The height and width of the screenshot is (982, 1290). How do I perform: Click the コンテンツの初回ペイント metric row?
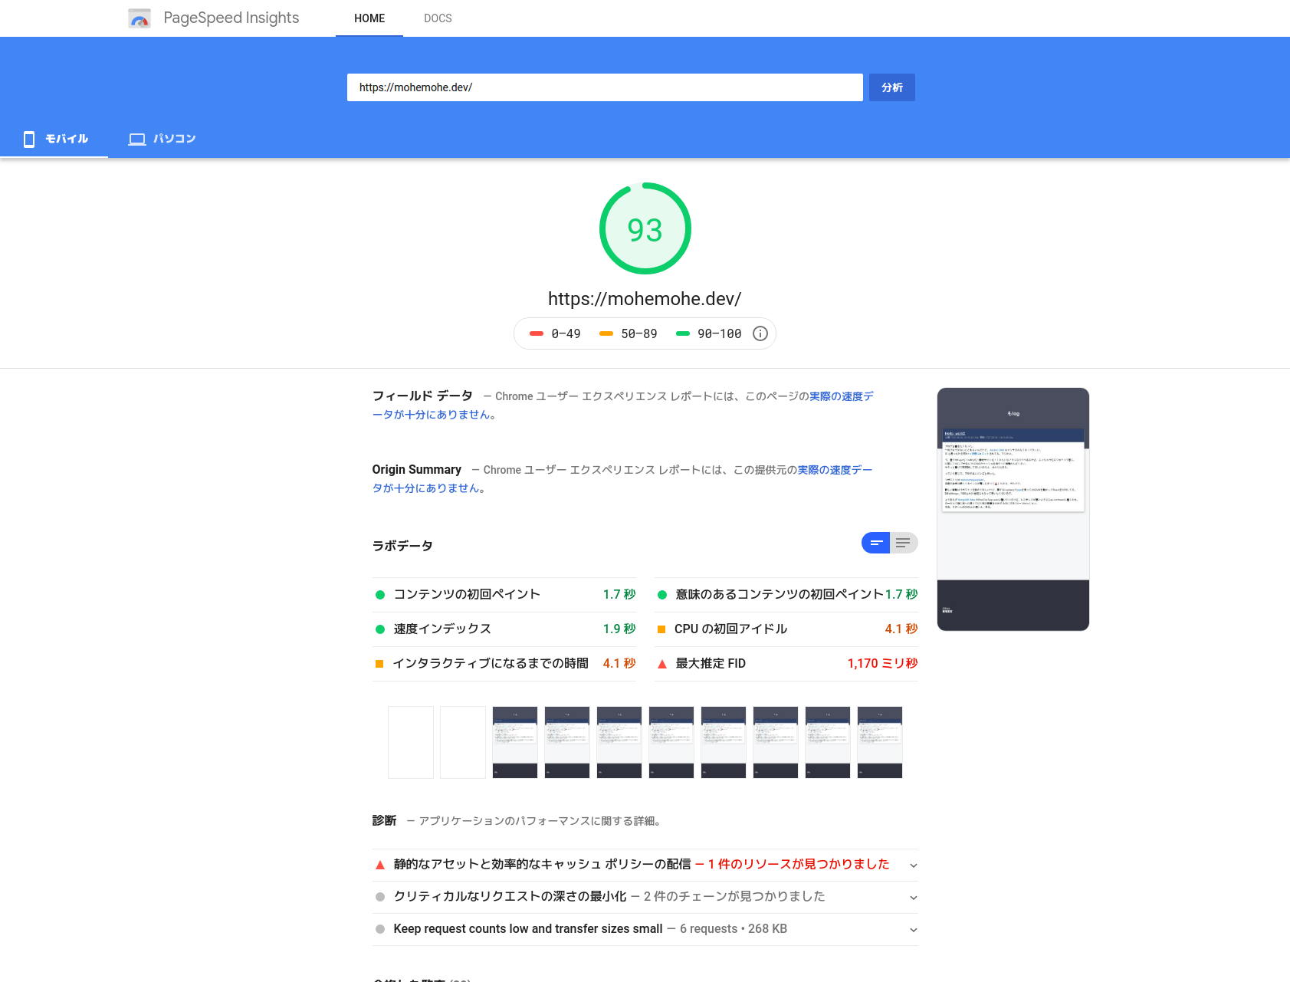[x=504, y=595]
